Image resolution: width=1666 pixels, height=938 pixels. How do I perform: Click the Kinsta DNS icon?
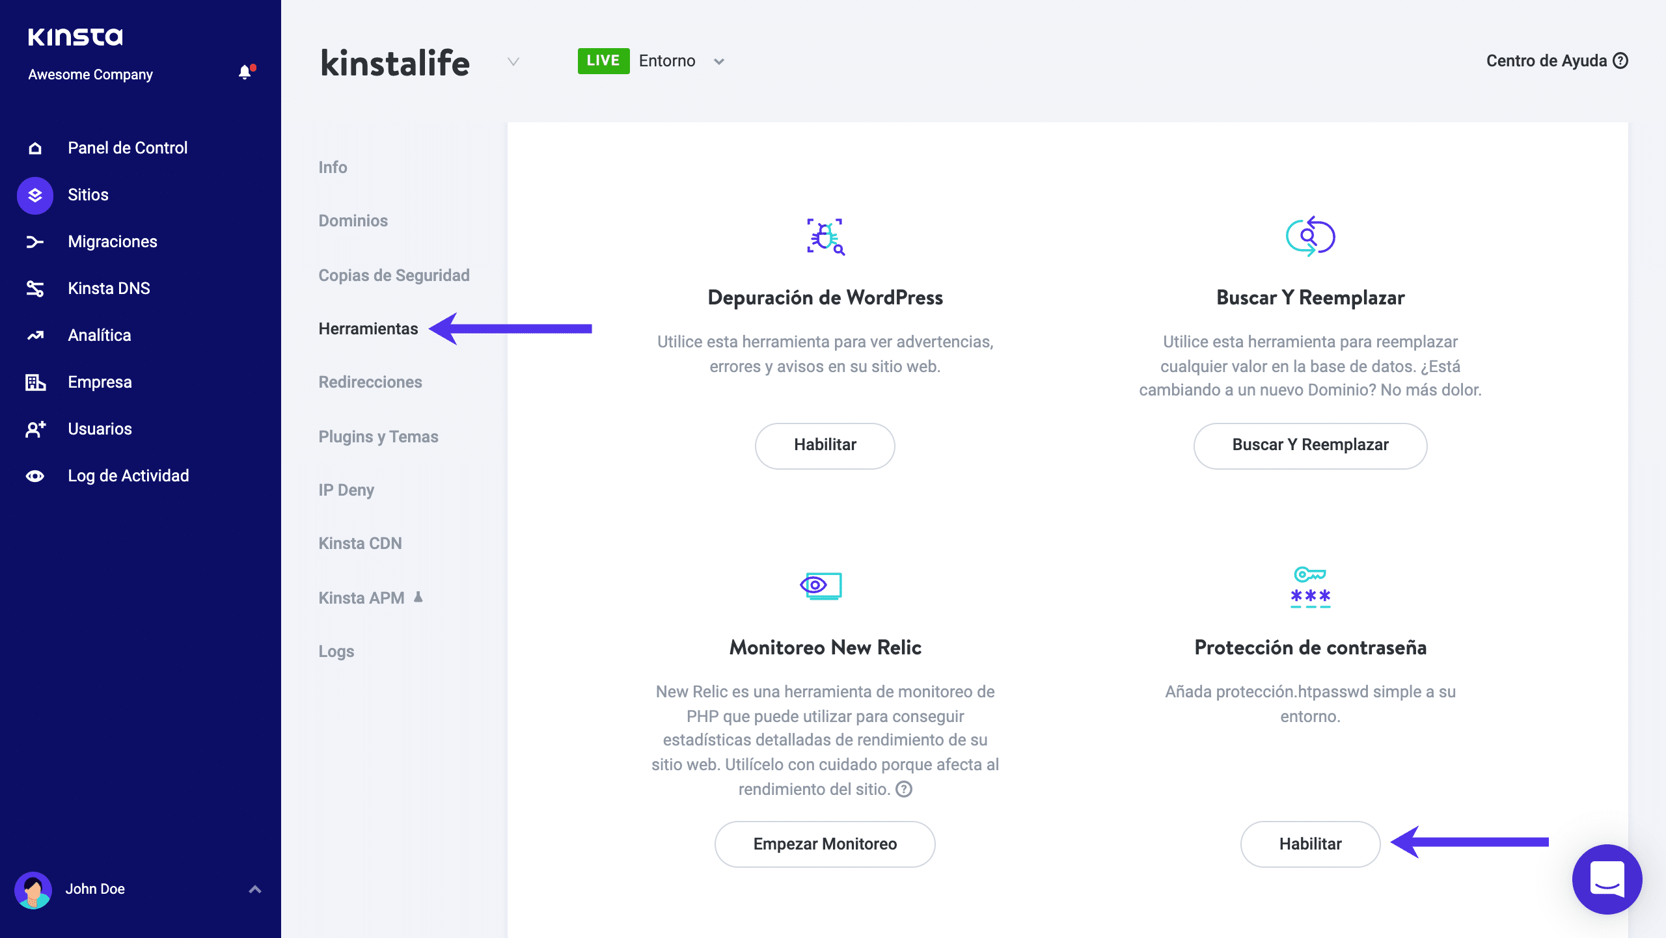tap(35, 289)
